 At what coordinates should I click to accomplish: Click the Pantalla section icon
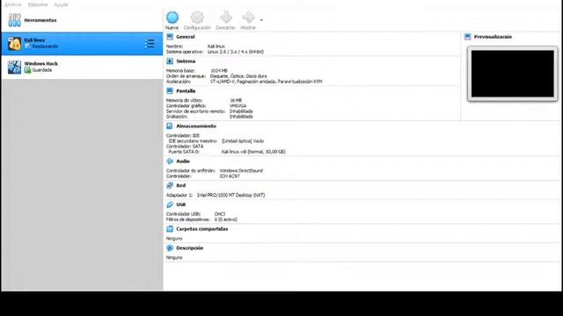(170, 91)
